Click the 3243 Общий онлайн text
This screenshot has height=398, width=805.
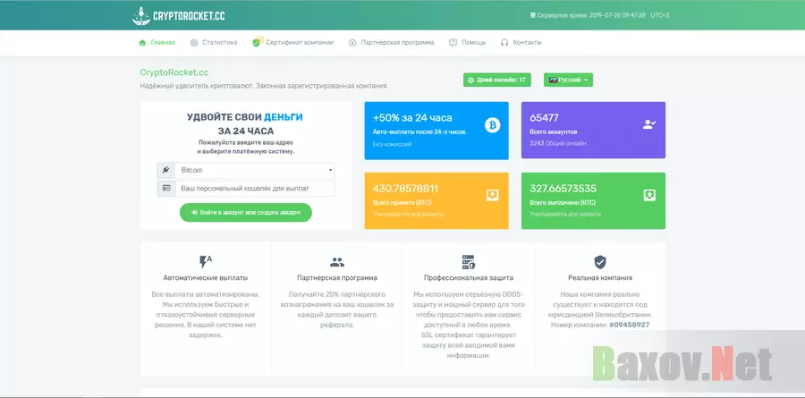coord(559,143)
